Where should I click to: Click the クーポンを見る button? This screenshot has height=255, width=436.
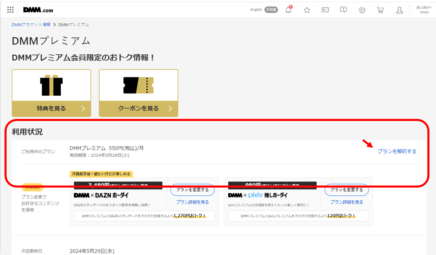(x=139, y=108)
